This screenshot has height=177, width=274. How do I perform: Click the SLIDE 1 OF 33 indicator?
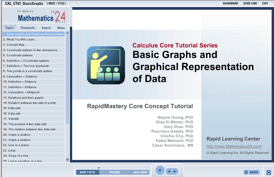coord(87,172)
